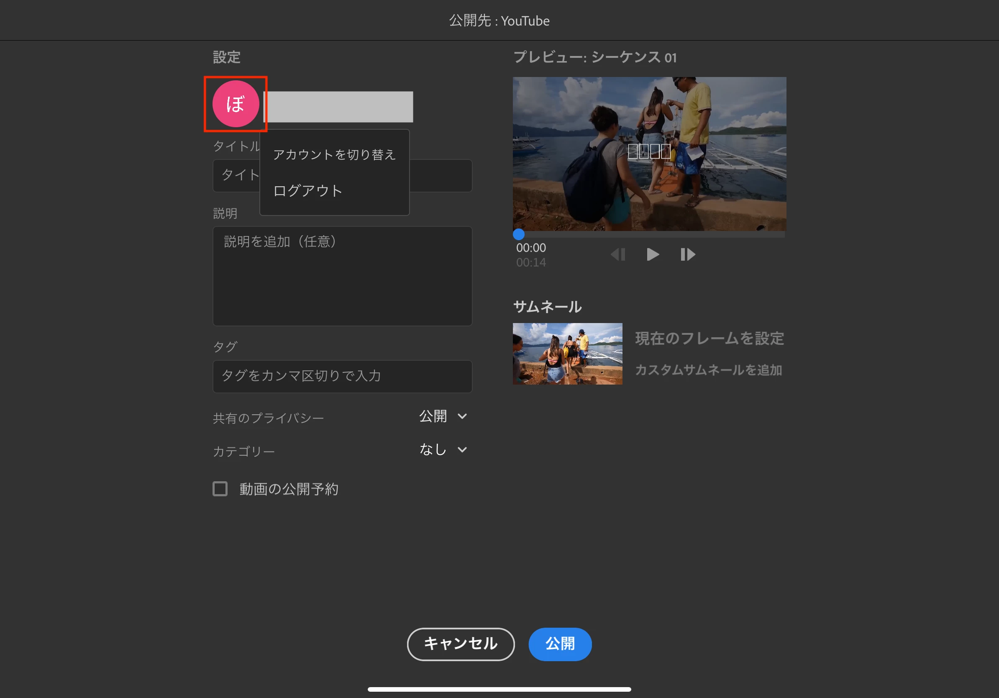Click the キャンセル button

coord(460,644)
